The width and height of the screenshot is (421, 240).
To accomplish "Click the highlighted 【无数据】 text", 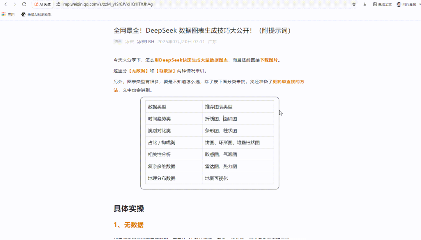I will pyautogui.click(x=138, y=71).
